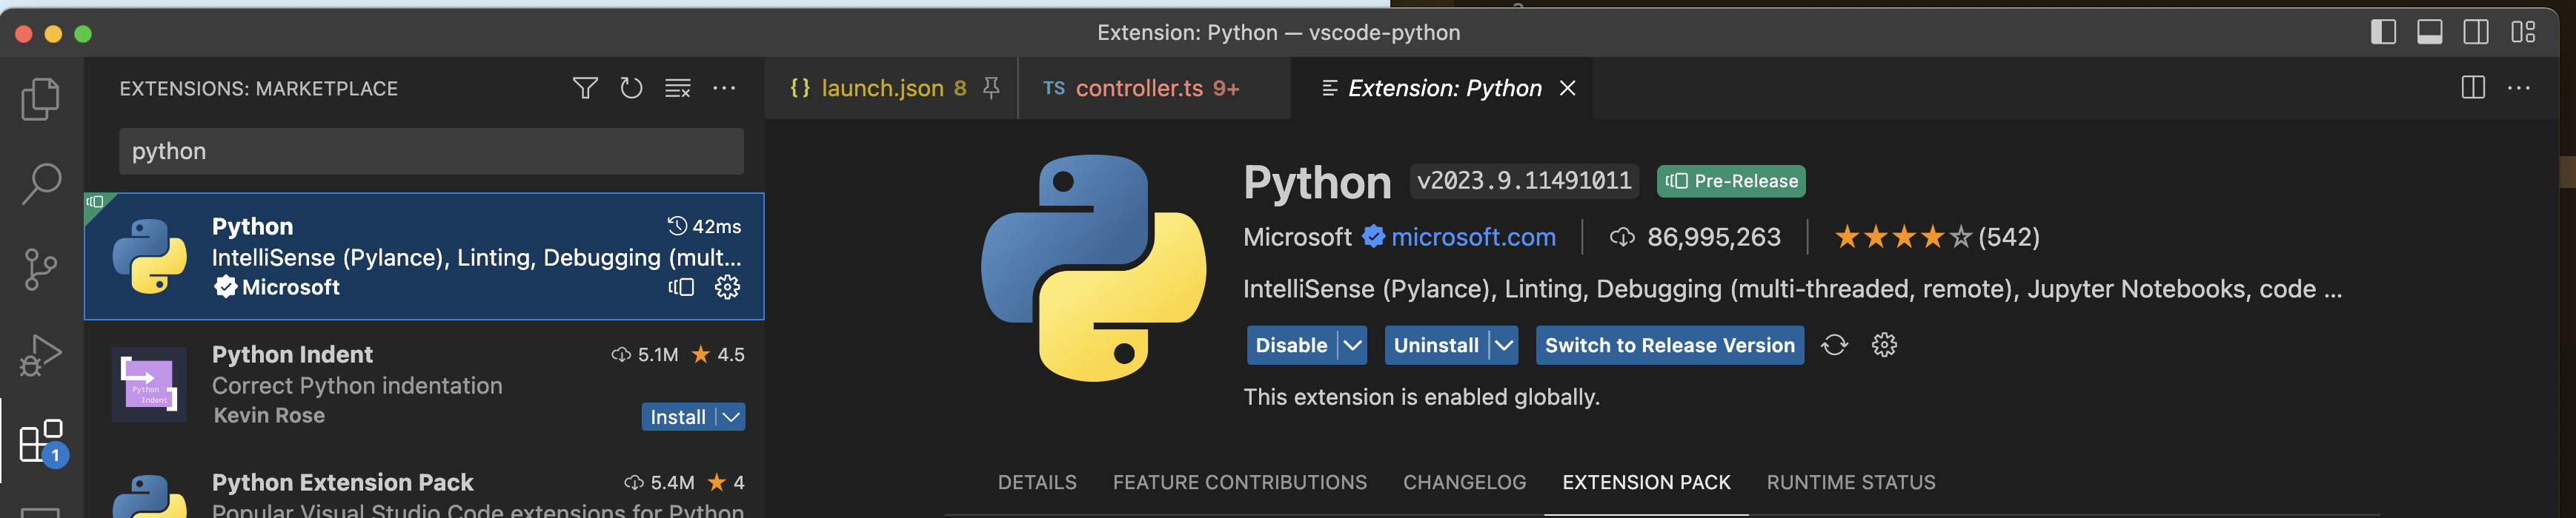Open the Uninstall dropdown arrow
The image size is (2576, 518).
pyautogui.click(x=1504, y=346)
